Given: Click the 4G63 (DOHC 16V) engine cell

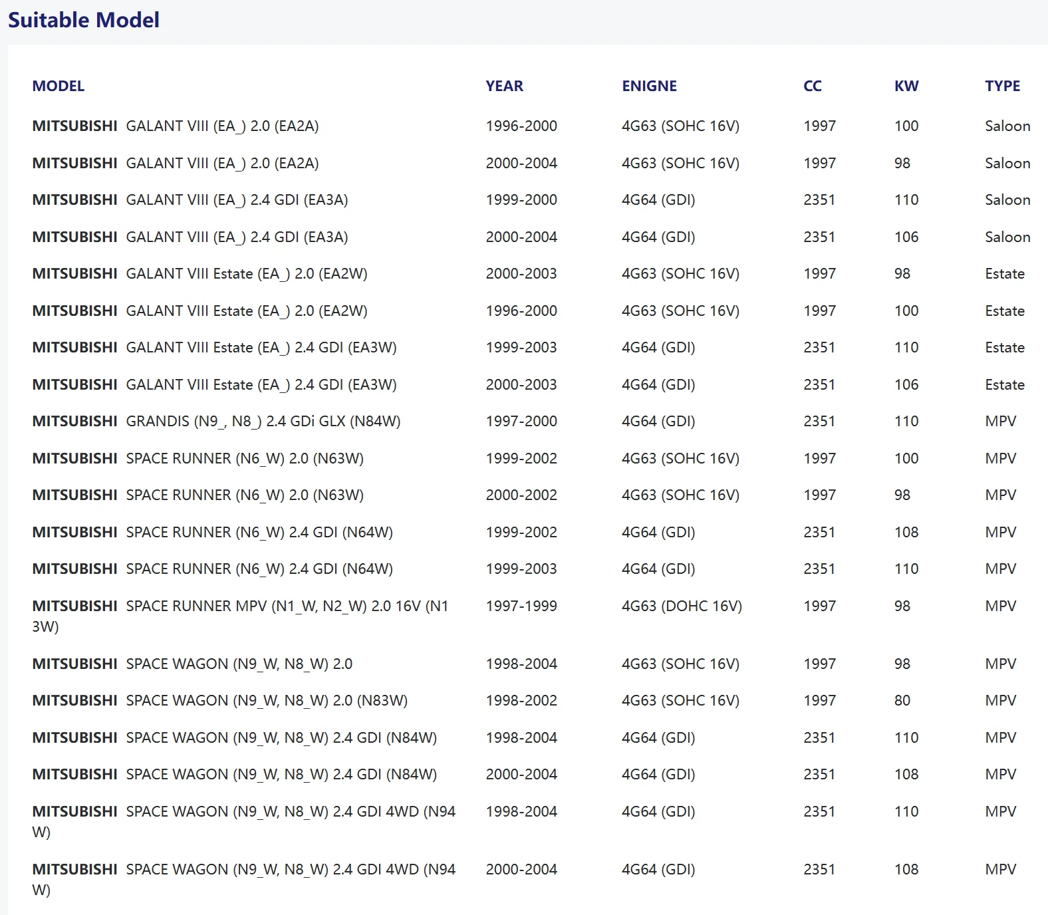Looking at the screenshot, I should pyautogui.click(x=682, y=606).
